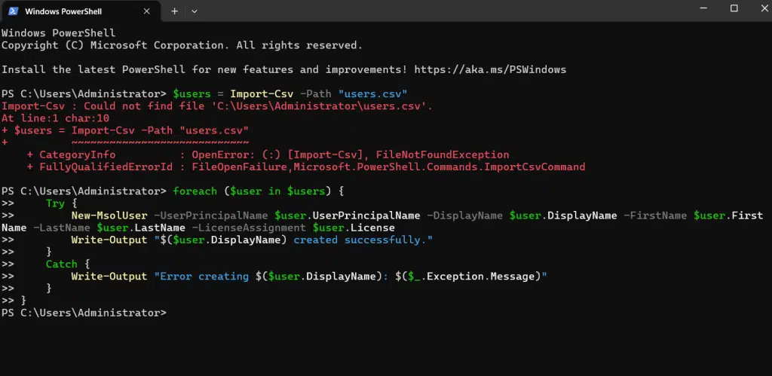Maximize the PowerShell window
Image resolution: width=772 pixels, height=376 pixels.
734,8
